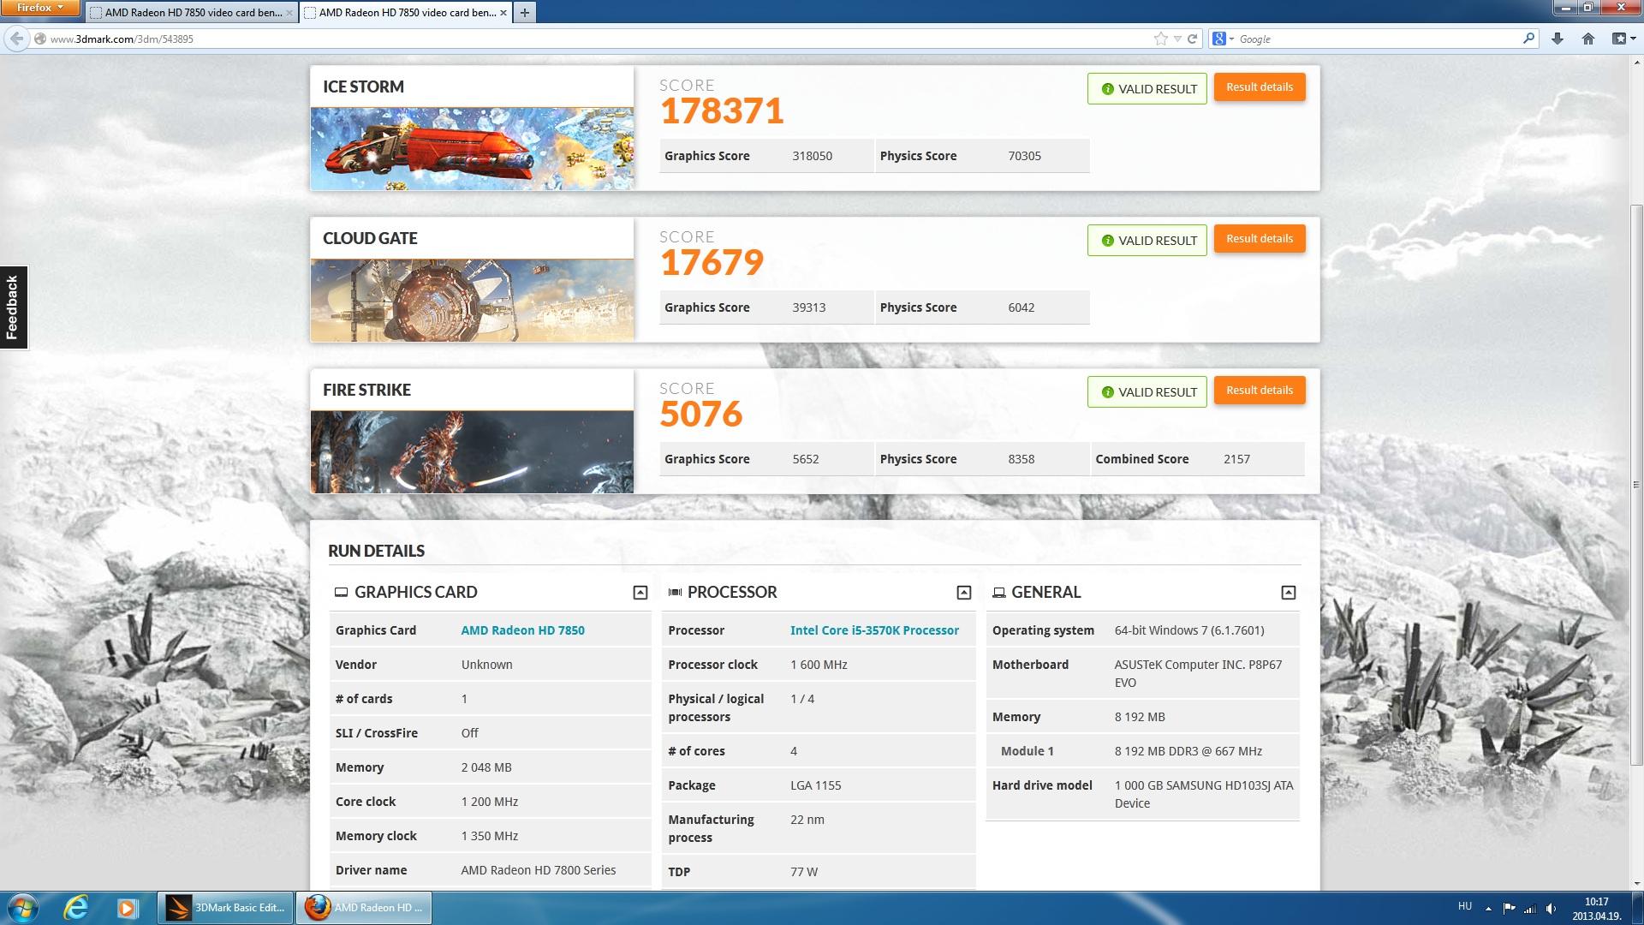Open network signal tray icon
1644x925 pixels.
pos(1530,908)
